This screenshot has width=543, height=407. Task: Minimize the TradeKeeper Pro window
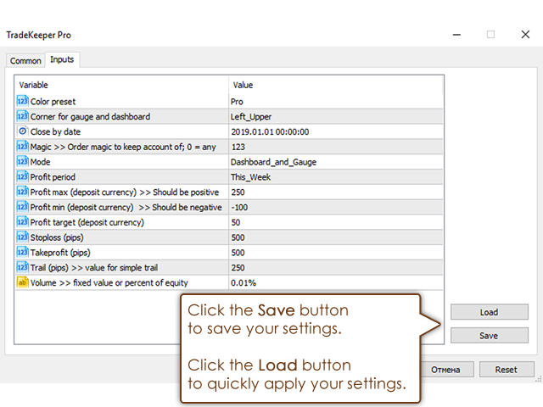456,35
